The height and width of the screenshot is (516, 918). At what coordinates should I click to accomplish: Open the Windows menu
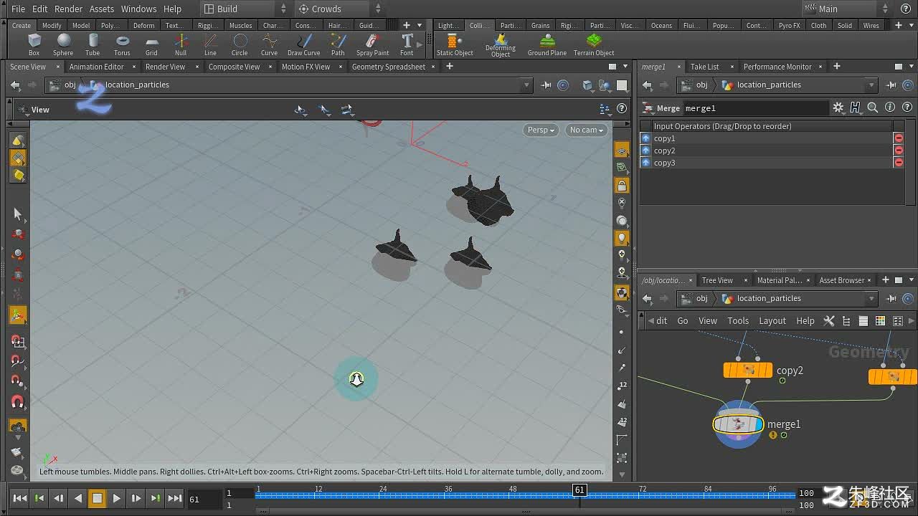[x=138, y=9]
